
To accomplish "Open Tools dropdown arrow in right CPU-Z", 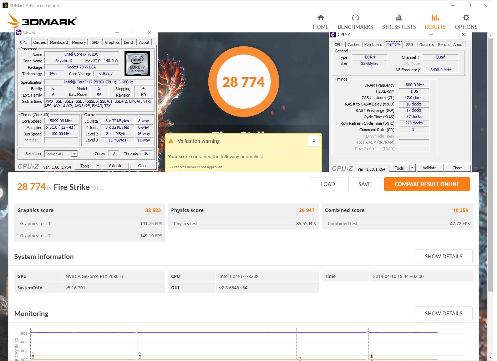I will click(x=412, y=168).
